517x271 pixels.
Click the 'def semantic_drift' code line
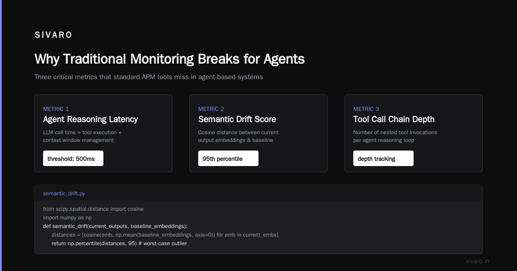click(115, 226)
